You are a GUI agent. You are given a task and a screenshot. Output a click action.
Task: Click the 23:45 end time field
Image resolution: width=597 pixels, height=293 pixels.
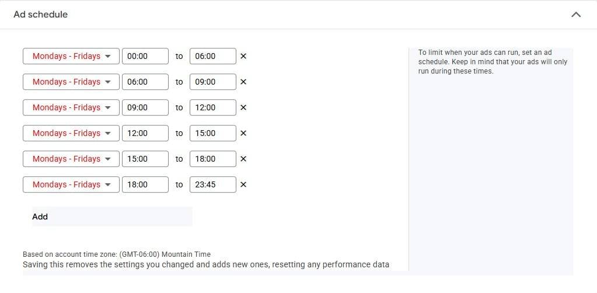[x=212, y=185]
